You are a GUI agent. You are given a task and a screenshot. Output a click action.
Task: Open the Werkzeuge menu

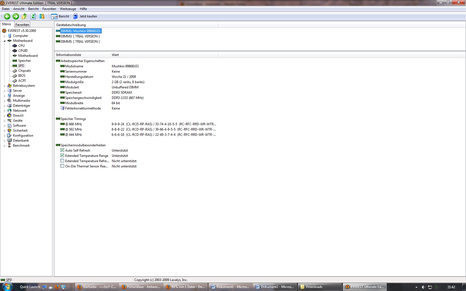pos(68,9)
